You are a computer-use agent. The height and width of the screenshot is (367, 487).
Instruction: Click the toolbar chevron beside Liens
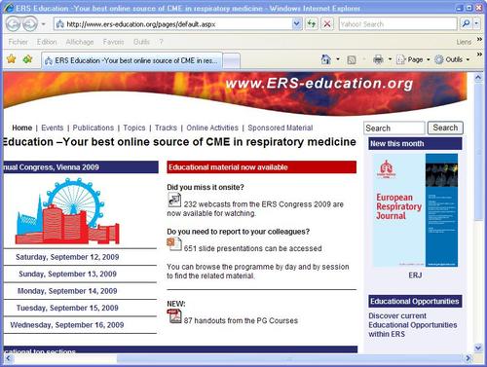pyautogui.click(x=479, y=39)
